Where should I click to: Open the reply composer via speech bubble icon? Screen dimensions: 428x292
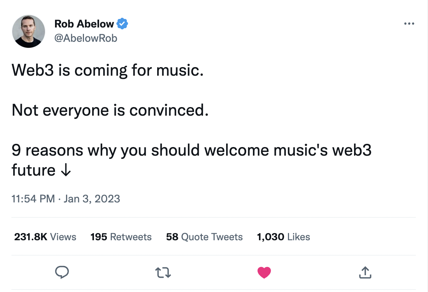(x=62, y=272)
